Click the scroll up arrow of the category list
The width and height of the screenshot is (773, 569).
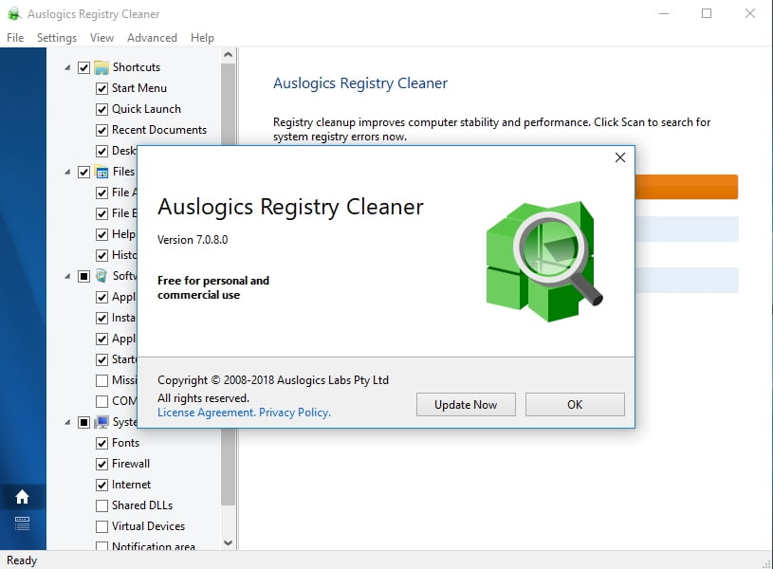click(x=228, y=55)
